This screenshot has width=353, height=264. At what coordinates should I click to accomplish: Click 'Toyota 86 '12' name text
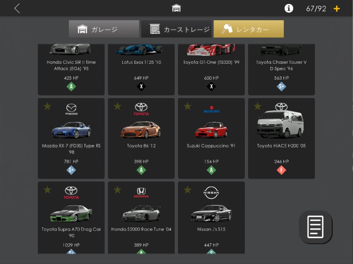pyautogui.click(x=141, y=146)
